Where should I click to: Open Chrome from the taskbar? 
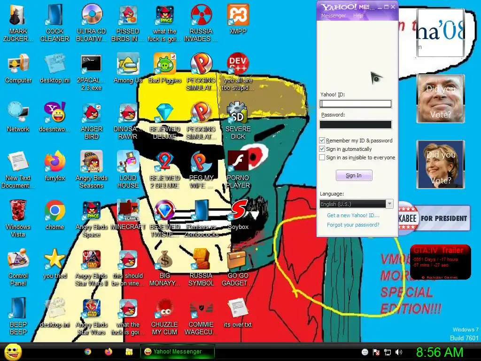[x=88, y=352]
